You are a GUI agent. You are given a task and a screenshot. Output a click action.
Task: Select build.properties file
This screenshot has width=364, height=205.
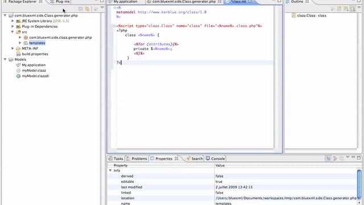(35, 54)
